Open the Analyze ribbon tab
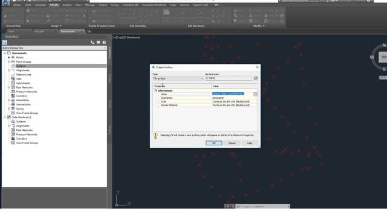This screenshot has width=387, height=217. pyautogui.click(x=67, y=5)
